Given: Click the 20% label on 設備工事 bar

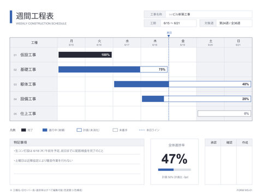Looking at the screenshot, I should 246,99.
